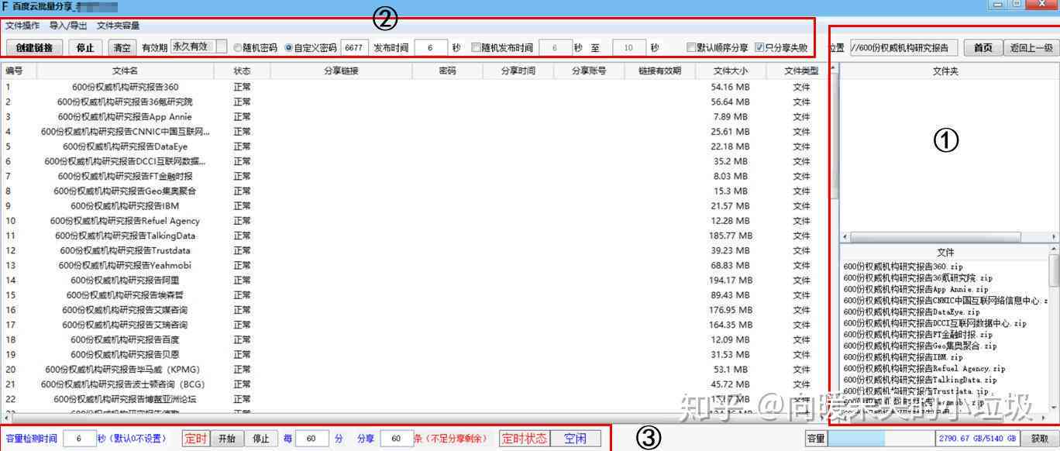The image size is (1060, 451).
Task: Select 600份权威机构研究报告TalkingData.zip in the file list
Action: pos(919,380)
